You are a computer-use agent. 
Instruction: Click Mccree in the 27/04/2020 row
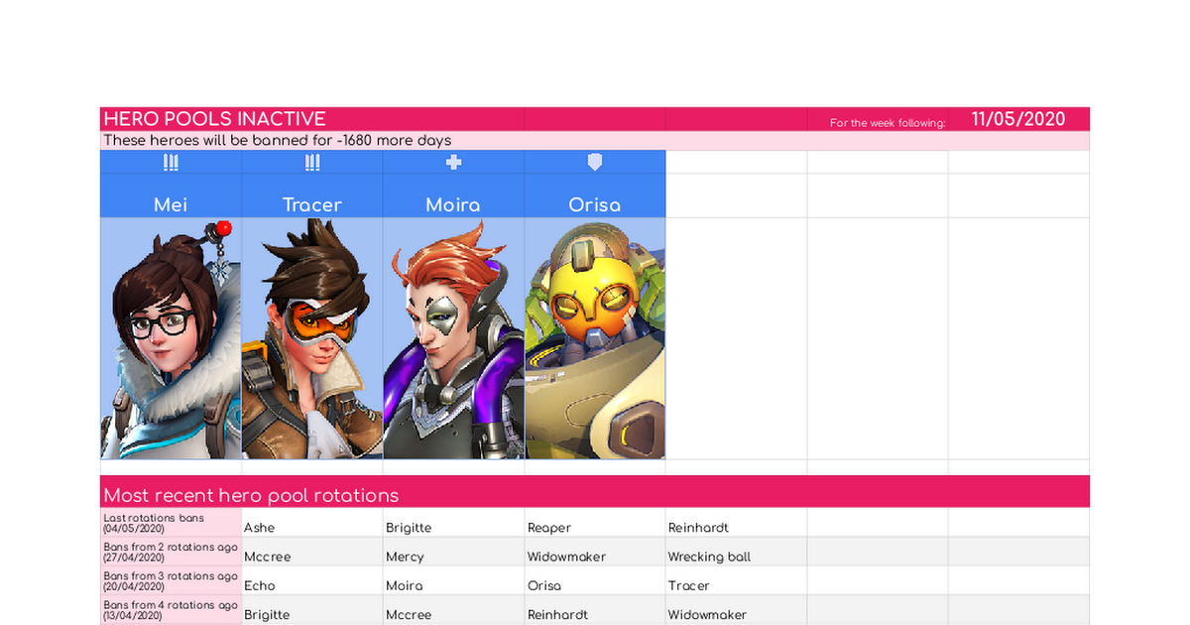click(x=312, y=552)
